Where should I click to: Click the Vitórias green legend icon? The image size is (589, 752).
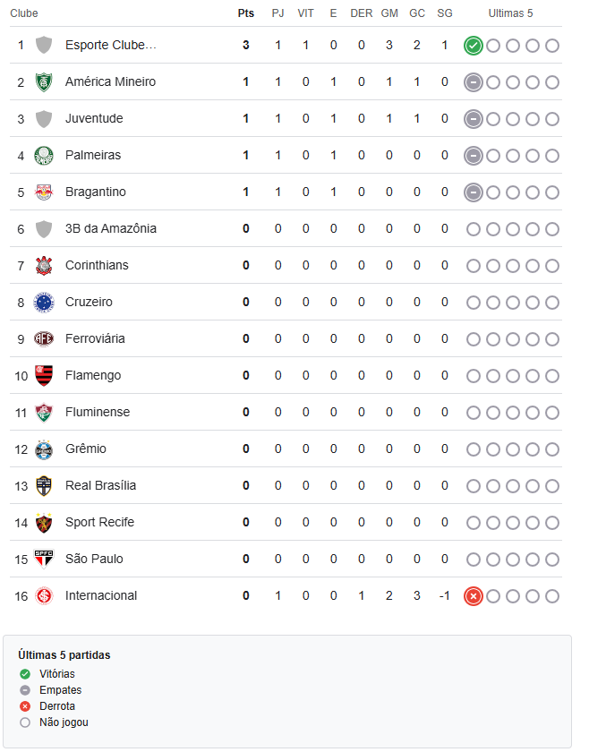[x=25, y=674]
